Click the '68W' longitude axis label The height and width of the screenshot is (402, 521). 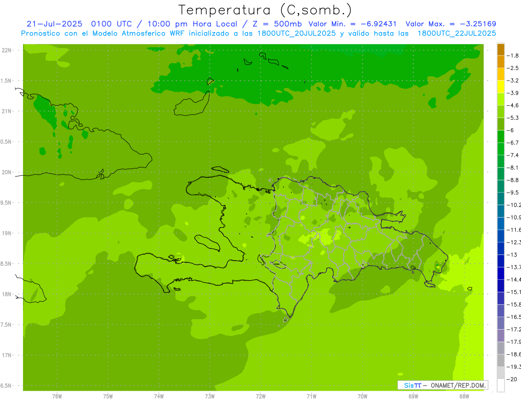pyautogui.click(x=464, y=396)
